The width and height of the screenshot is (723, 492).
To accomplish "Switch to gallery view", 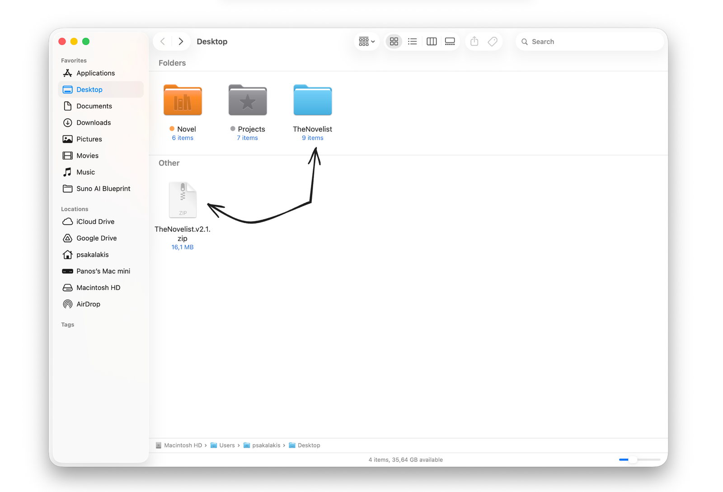I will tap(450, 42).
